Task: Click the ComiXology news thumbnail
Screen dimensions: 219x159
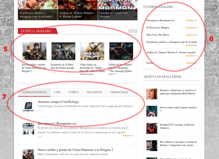Action: click(x=28, y=107)
